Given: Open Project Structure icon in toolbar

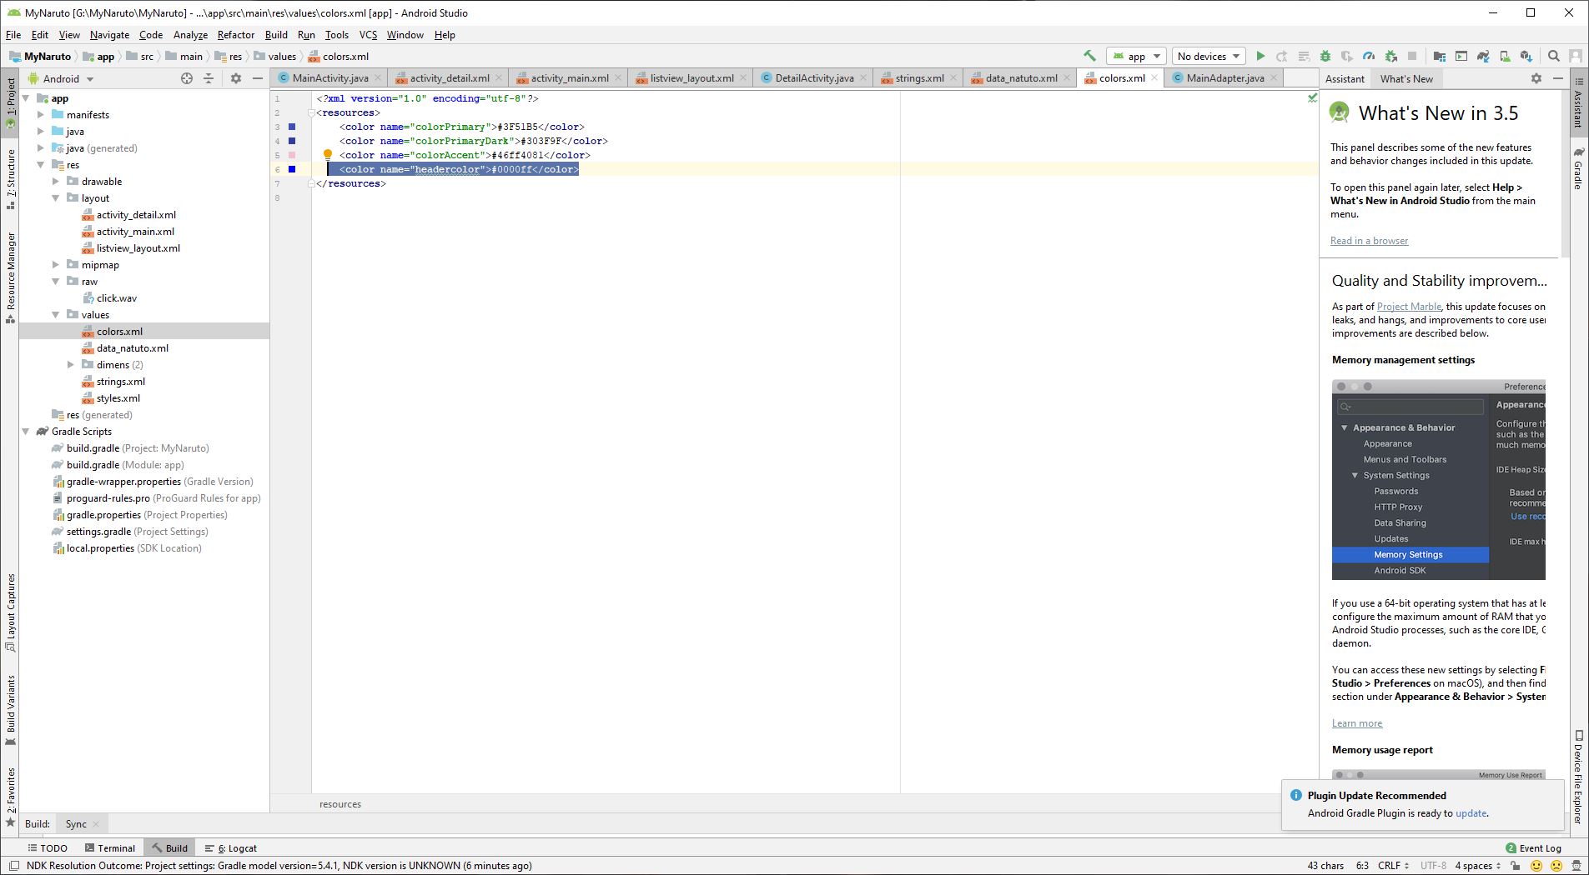Looking at the screenshot, I should (x=1440, y=56).
